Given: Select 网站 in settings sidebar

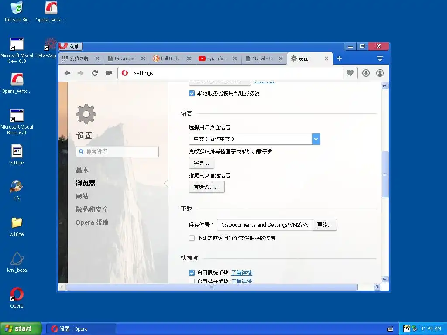Looking at the screenshot, I should click(82, 196).
